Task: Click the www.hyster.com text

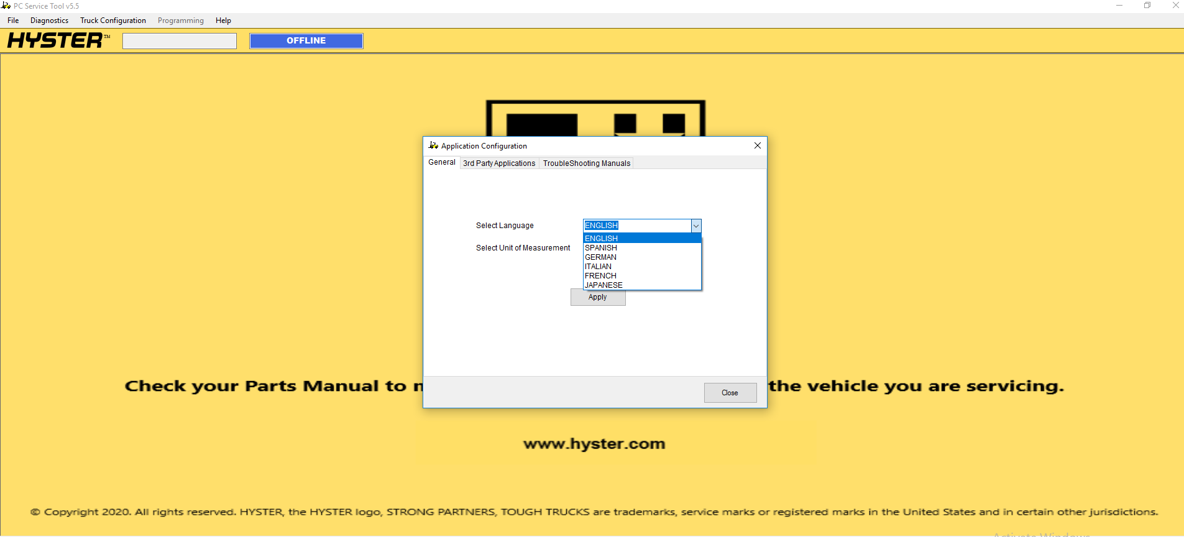Action: [594, 444]
